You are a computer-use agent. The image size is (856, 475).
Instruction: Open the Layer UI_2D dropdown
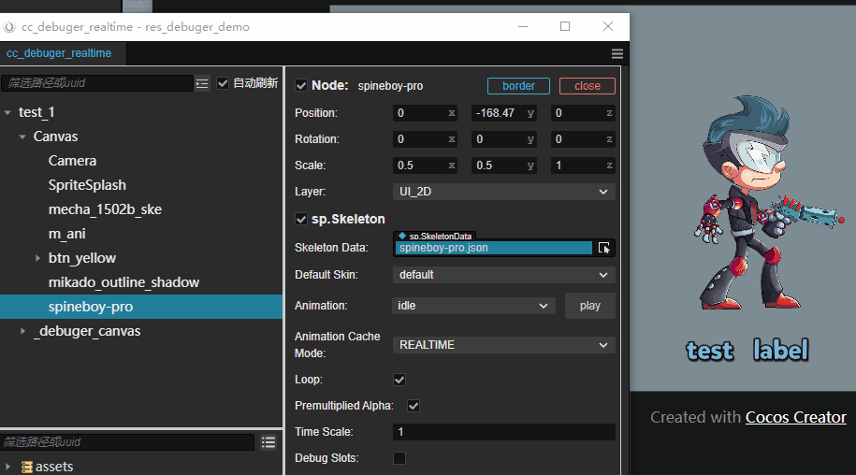click(504, 192)
